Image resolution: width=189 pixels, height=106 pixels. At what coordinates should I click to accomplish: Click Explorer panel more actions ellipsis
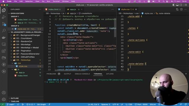(x=40, y=9)
